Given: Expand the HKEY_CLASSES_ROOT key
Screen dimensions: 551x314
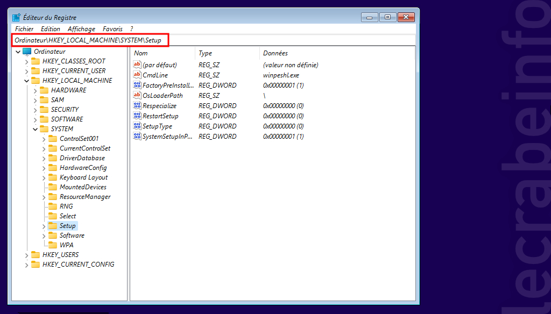Looking at the screenshot, I should point(27,61).
